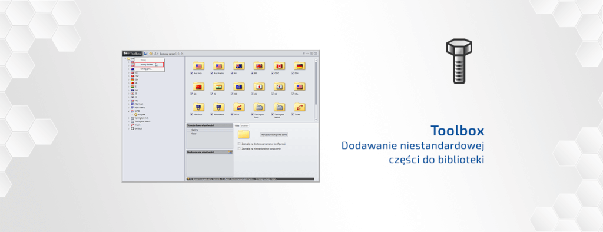The height and width of the screenshot is (232, 603).
Task: Click the Wyczyść nieaktywne dane button
Action: pos(274,135)
